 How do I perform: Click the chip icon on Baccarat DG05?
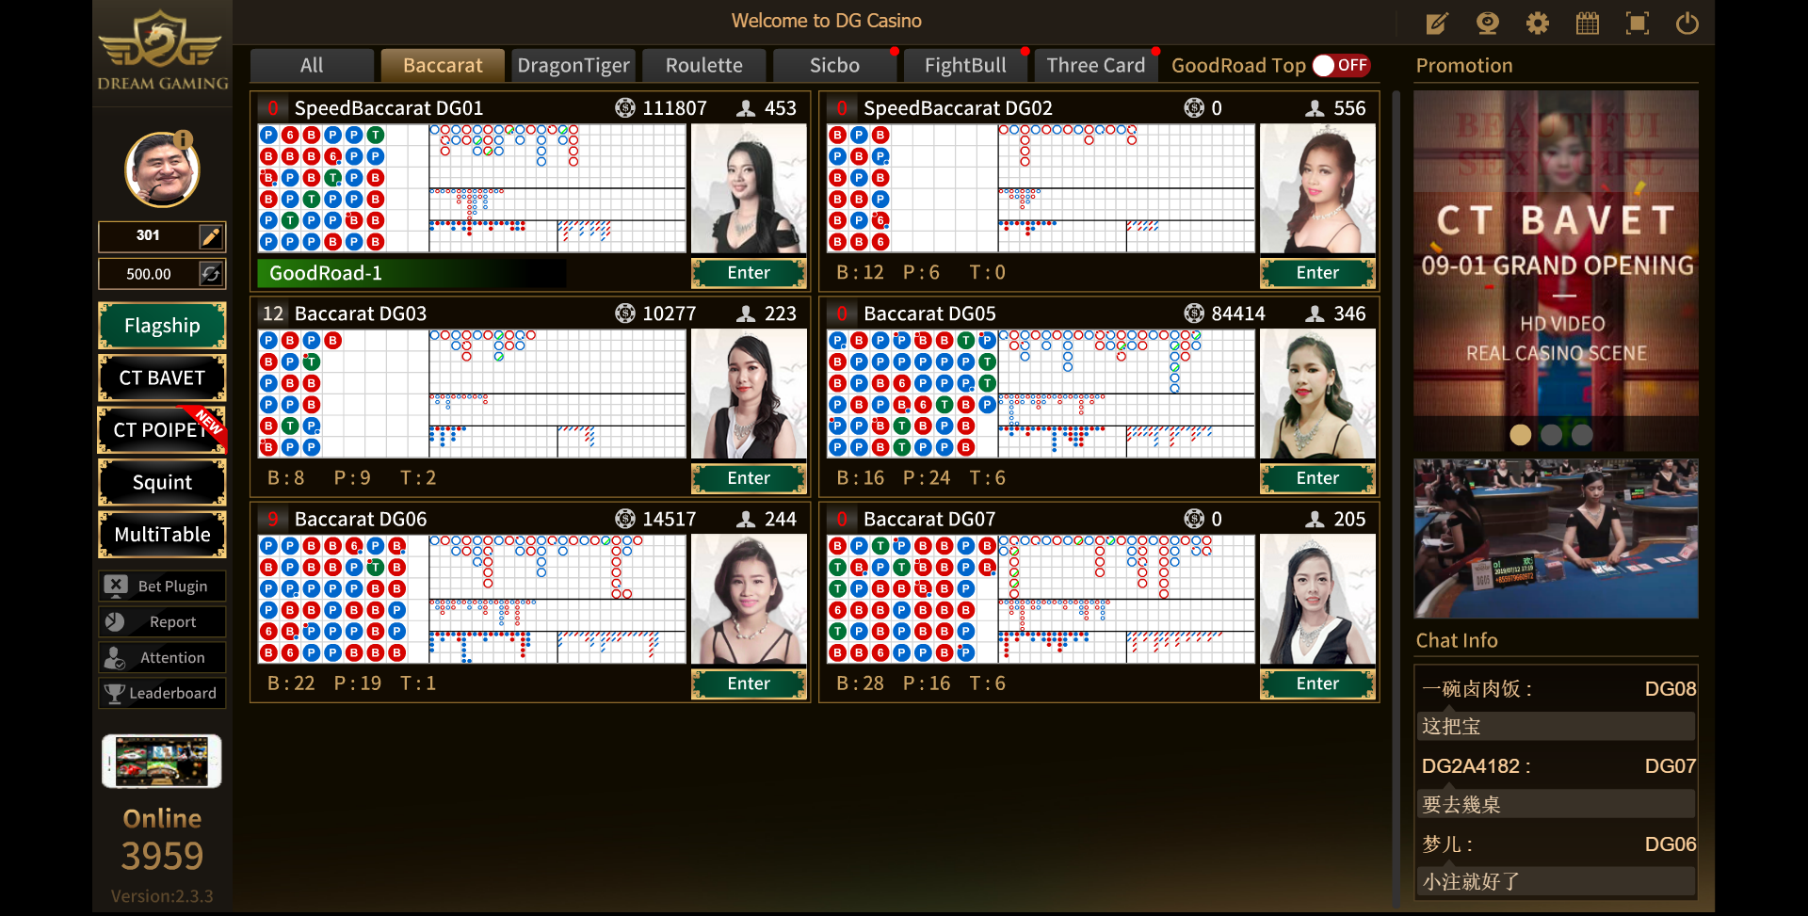[1194, 313]
